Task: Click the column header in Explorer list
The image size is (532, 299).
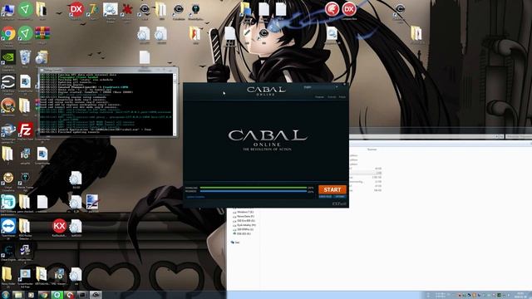Action: [372, 149]
